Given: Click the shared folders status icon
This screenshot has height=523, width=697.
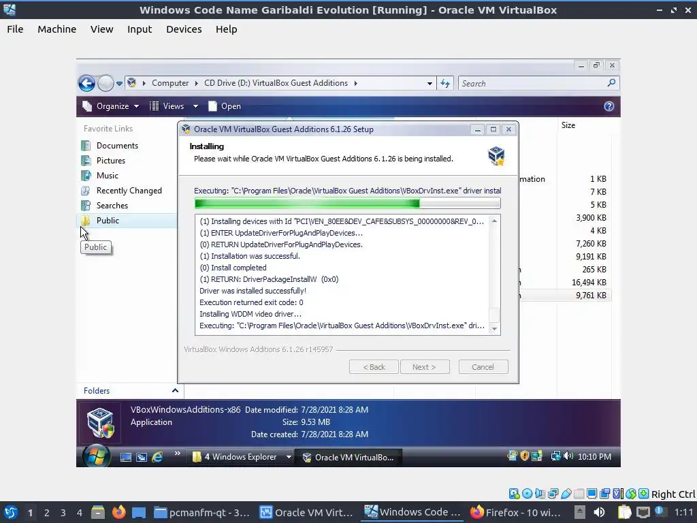Looking at the screenshot, I should point(579,494).
